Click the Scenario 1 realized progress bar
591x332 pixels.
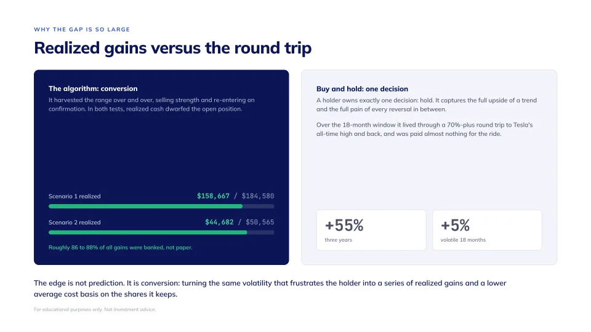pyautogui.click(x=161, y=207)
